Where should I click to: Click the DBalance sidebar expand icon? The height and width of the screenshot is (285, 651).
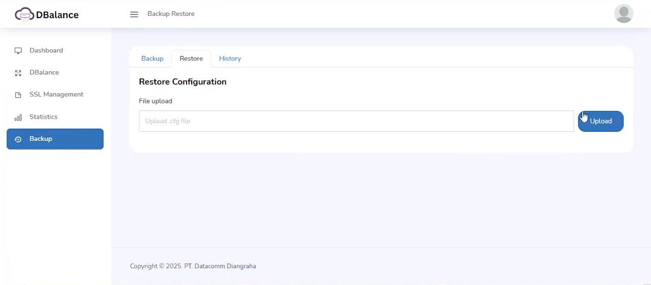(x=18, y=73)
